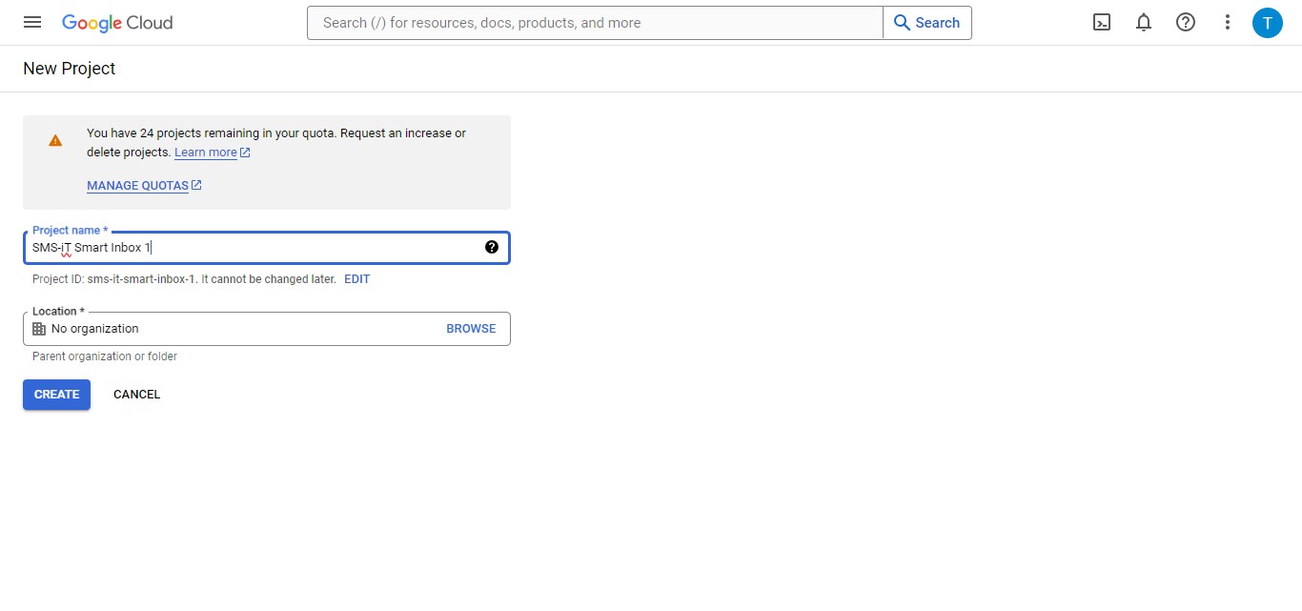Click the Search button beside the search bar
This screenshot has width=1302, height=611.
click(x=926, y=22)
